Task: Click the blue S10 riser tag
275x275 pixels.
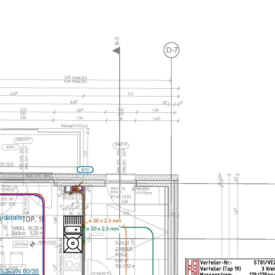Action: point(85,170)
